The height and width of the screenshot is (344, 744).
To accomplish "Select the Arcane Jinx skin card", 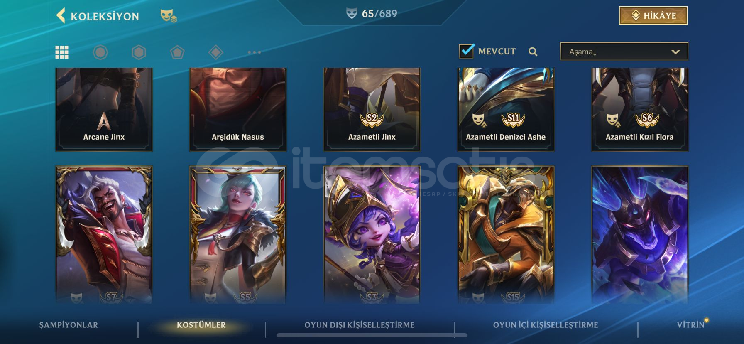I will (x=104, y=109).
